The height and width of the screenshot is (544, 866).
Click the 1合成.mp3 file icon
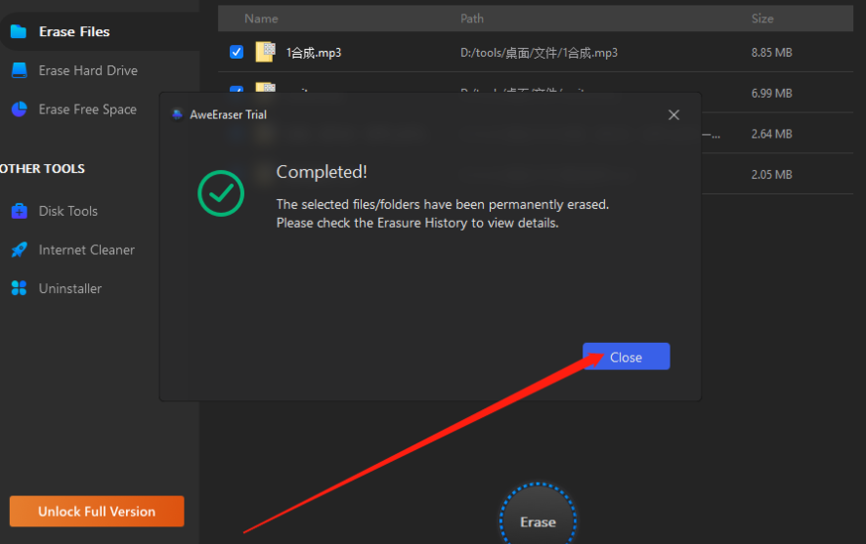(x=266, y=52)
